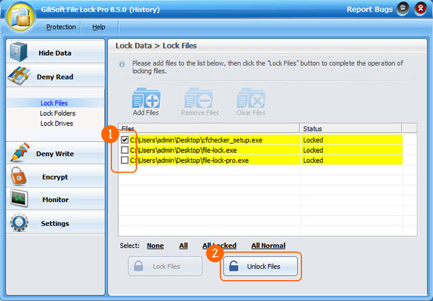
Task: Check the file-lock-pro.exe checkbox
Action: (124, 160)
